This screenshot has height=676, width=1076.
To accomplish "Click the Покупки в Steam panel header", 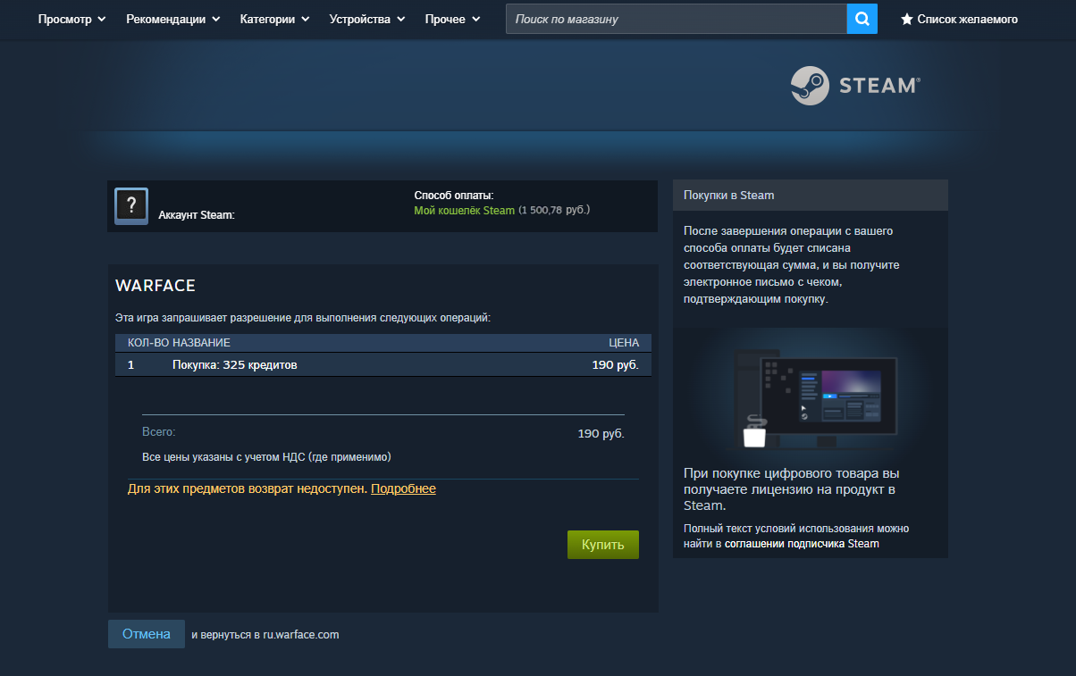I will [x=811, y=195].
